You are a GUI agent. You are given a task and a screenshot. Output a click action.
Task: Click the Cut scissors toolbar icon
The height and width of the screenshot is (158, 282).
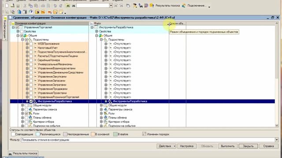click(x=25, y=6)
